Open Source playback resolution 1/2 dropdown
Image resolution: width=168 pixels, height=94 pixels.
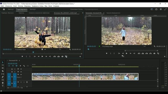(63, 49)
